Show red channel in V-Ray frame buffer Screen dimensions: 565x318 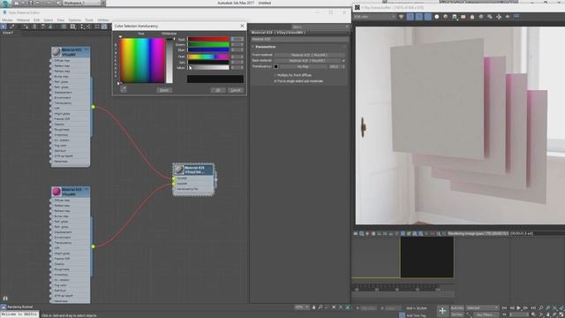click(410, 17)
